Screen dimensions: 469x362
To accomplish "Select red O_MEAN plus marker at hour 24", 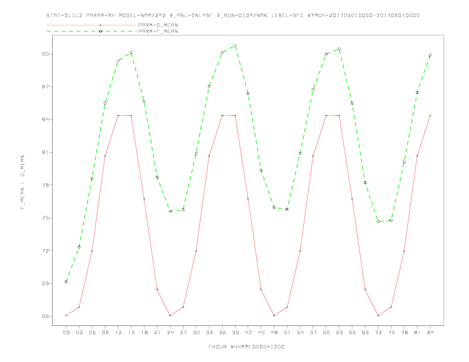I will tap(170, 315).
